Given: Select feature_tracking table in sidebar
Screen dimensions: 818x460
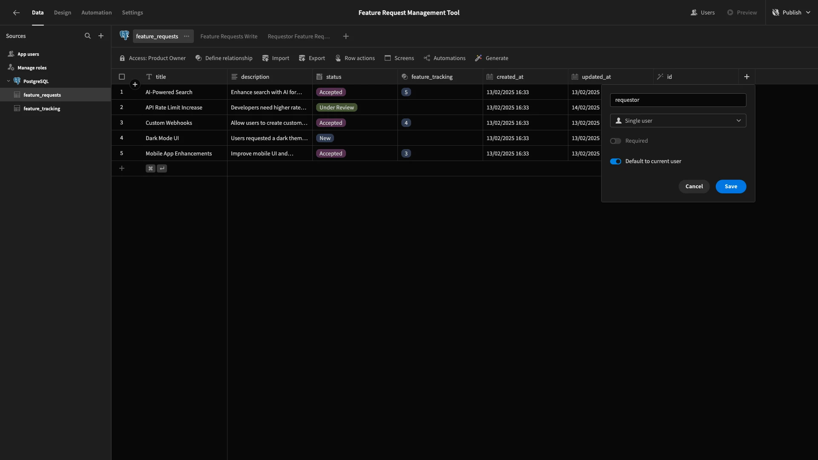Looking at the screenshot, I should 55,109.
